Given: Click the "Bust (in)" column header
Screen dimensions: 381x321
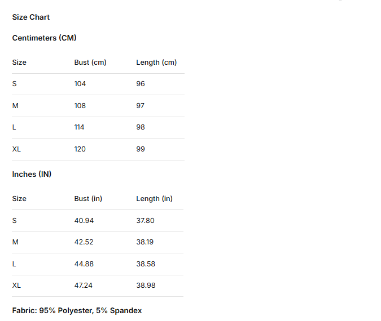Looking at the screenshot, I should click(x=88, y=199).
